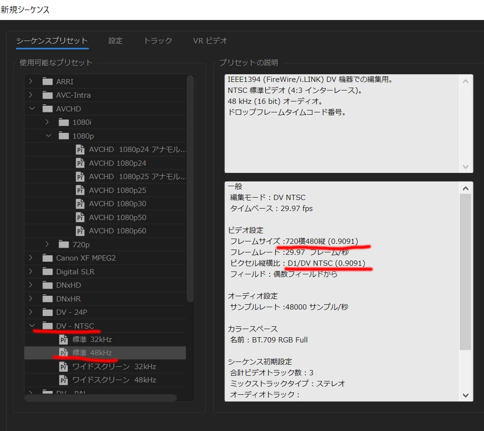Click the description box scroll-up arrow
This screenshot has height=431, width=484.
(465, 81)
